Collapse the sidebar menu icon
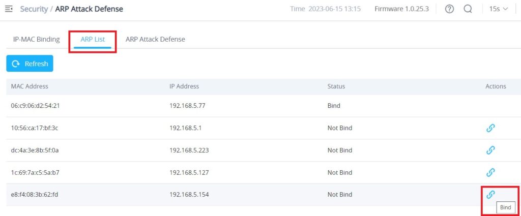The image size is (521, 216). [x=9, y=9]
